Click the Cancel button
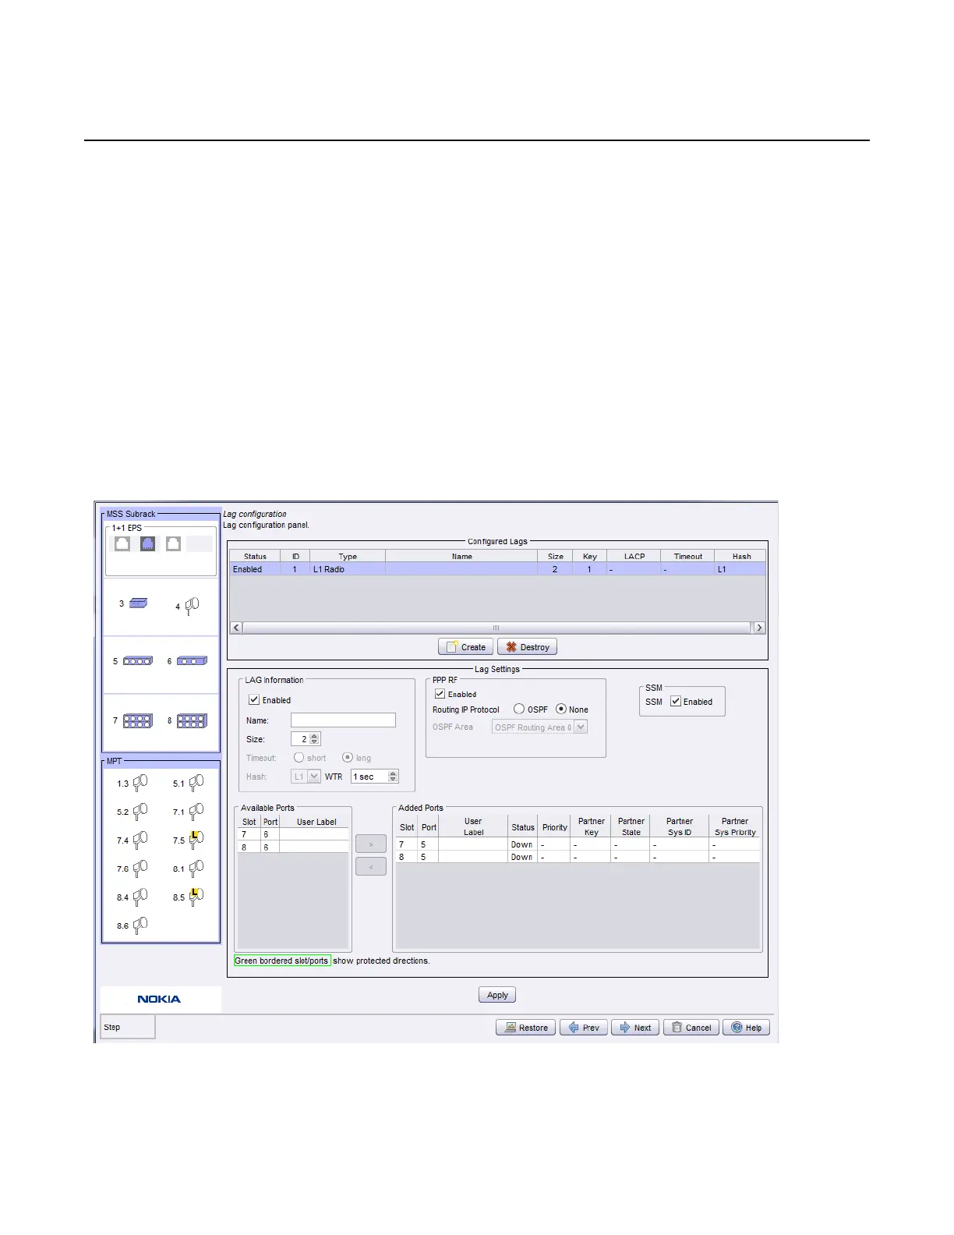Viewport: 954px width, 1235px height. 691,1028
